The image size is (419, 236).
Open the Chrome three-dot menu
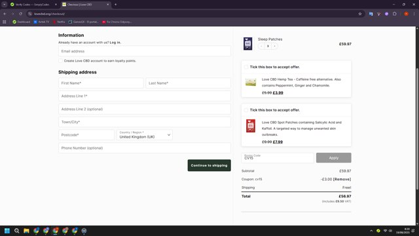(414, 14)
